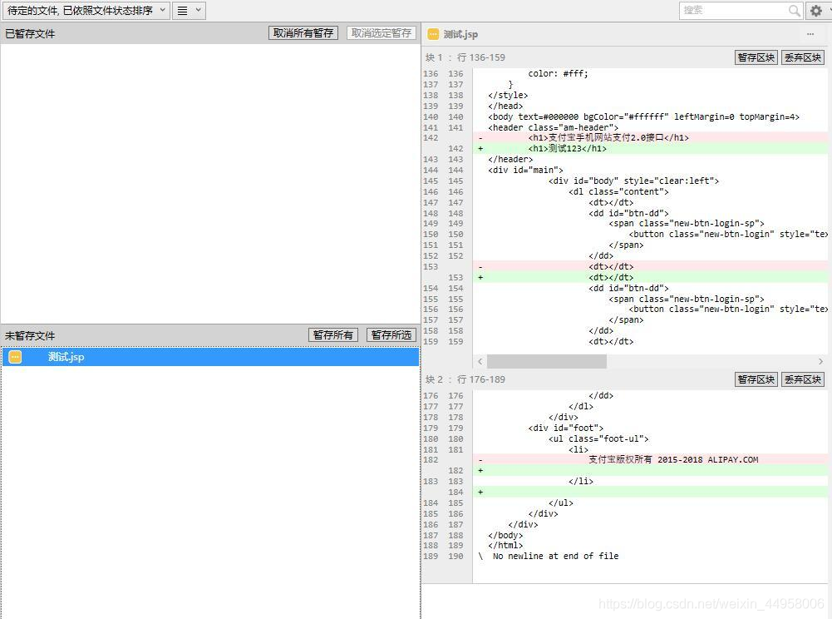Click the horizontal scrollbar thumb in hunk 1
Screen dimensions: 832x619
(546, 361)
